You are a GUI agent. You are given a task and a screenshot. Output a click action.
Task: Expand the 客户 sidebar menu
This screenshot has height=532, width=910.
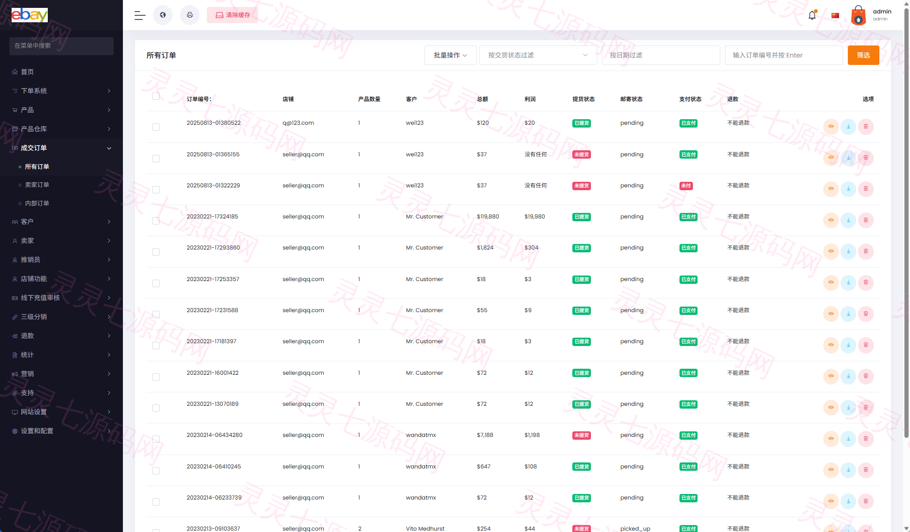pos(61,222)
